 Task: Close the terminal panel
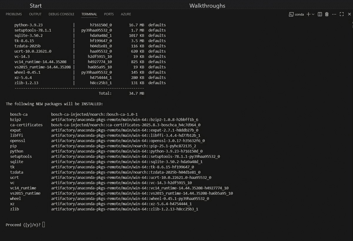pos(349,14)
